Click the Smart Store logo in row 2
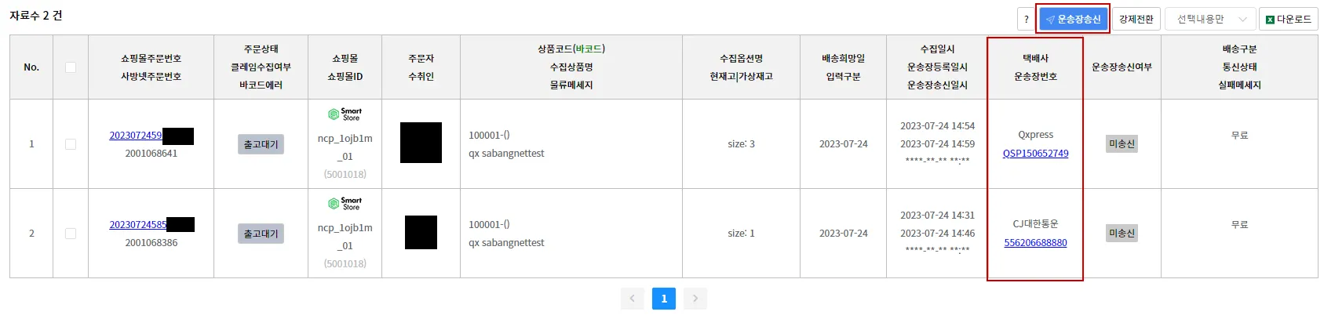 [x=345, y=204]
